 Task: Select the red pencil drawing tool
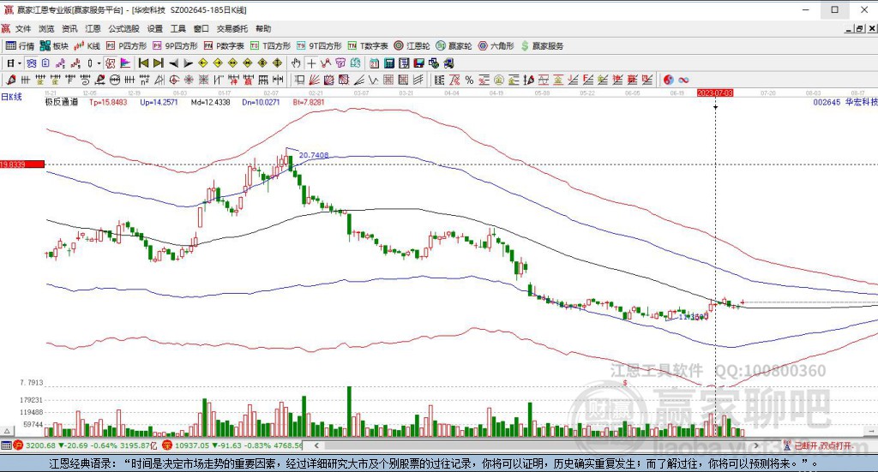click(10, 80)
